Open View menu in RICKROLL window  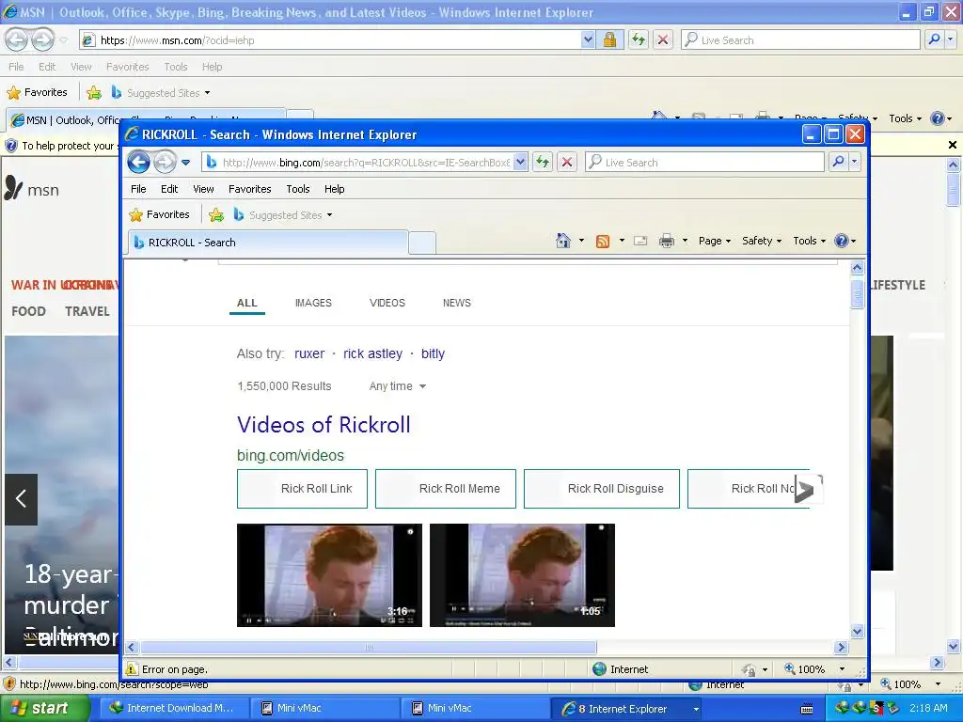(203, 189)
